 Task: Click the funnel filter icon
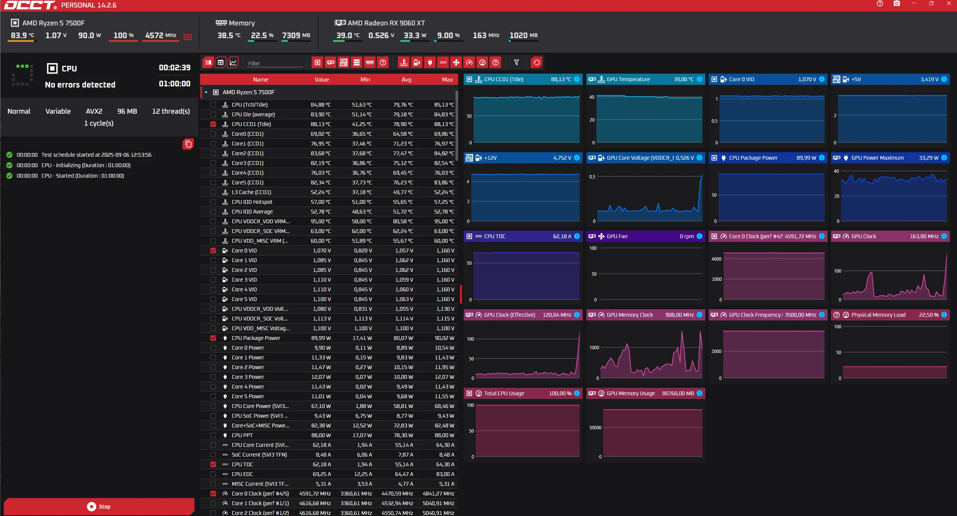click(x=516, y=62)
